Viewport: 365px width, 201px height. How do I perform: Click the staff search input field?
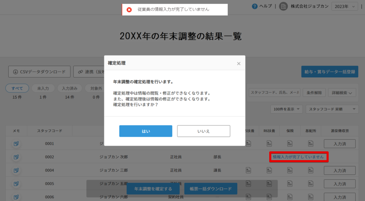tap(274, 92)
